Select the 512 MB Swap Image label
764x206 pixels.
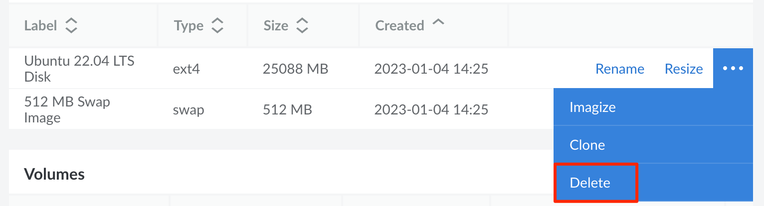(67, 109)
